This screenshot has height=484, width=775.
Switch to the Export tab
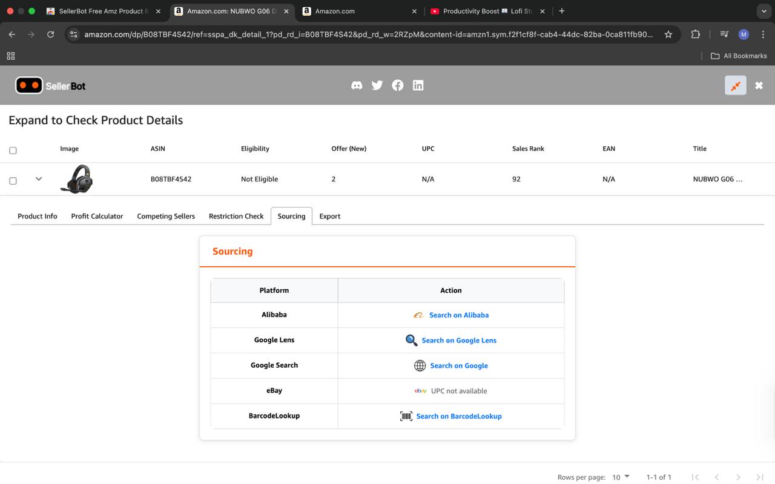[330, 216]
